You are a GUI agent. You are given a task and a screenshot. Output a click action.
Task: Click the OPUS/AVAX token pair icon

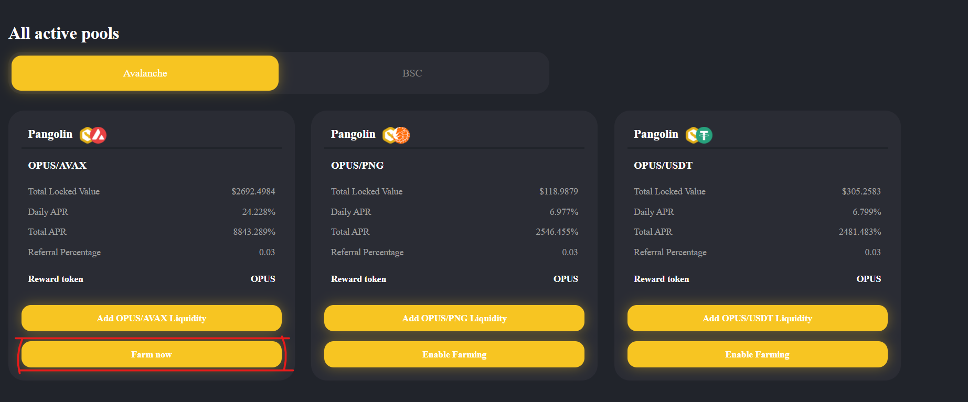tap(93, 135)
